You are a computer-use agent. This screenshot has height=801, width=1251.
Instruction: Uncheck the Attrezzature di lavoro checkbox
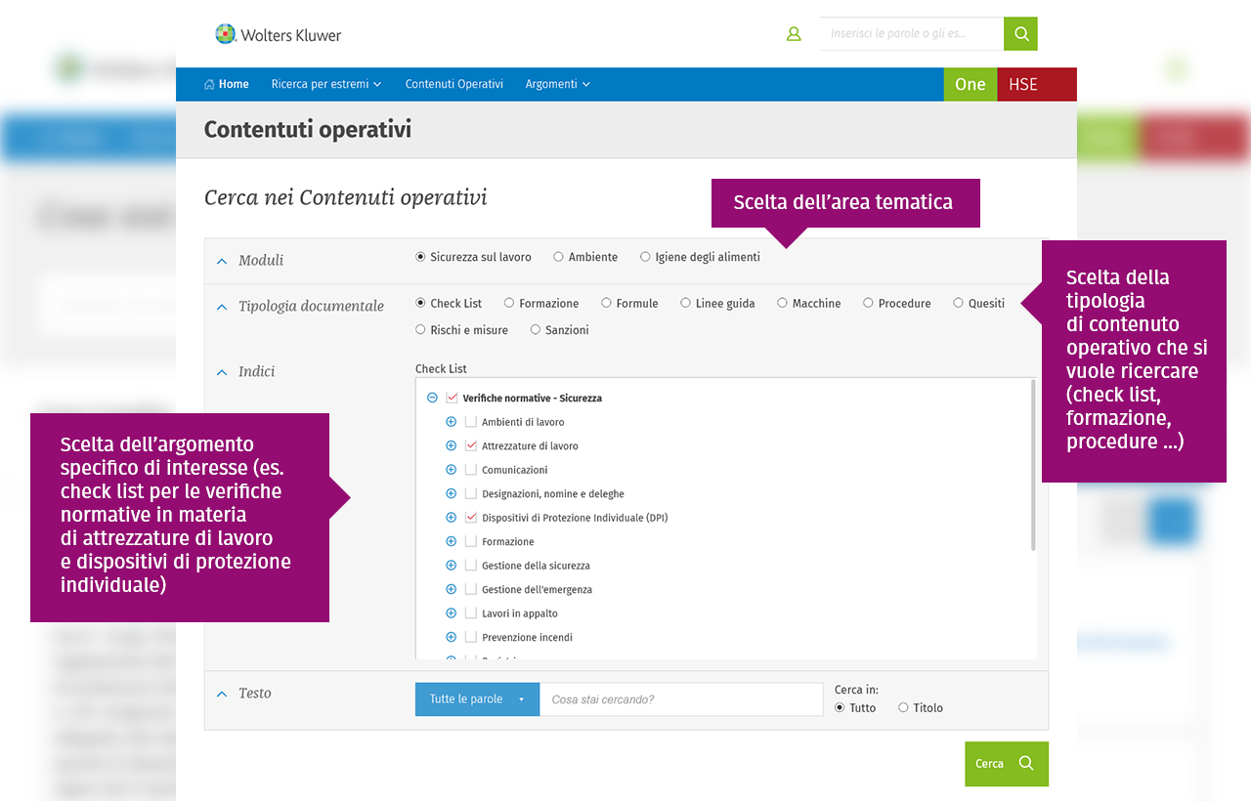pos(471,446)
